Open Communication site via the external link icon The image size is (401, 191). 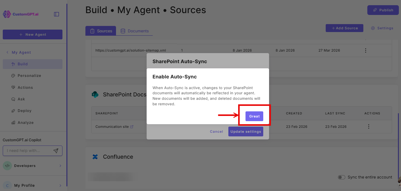tap(133, 126)
